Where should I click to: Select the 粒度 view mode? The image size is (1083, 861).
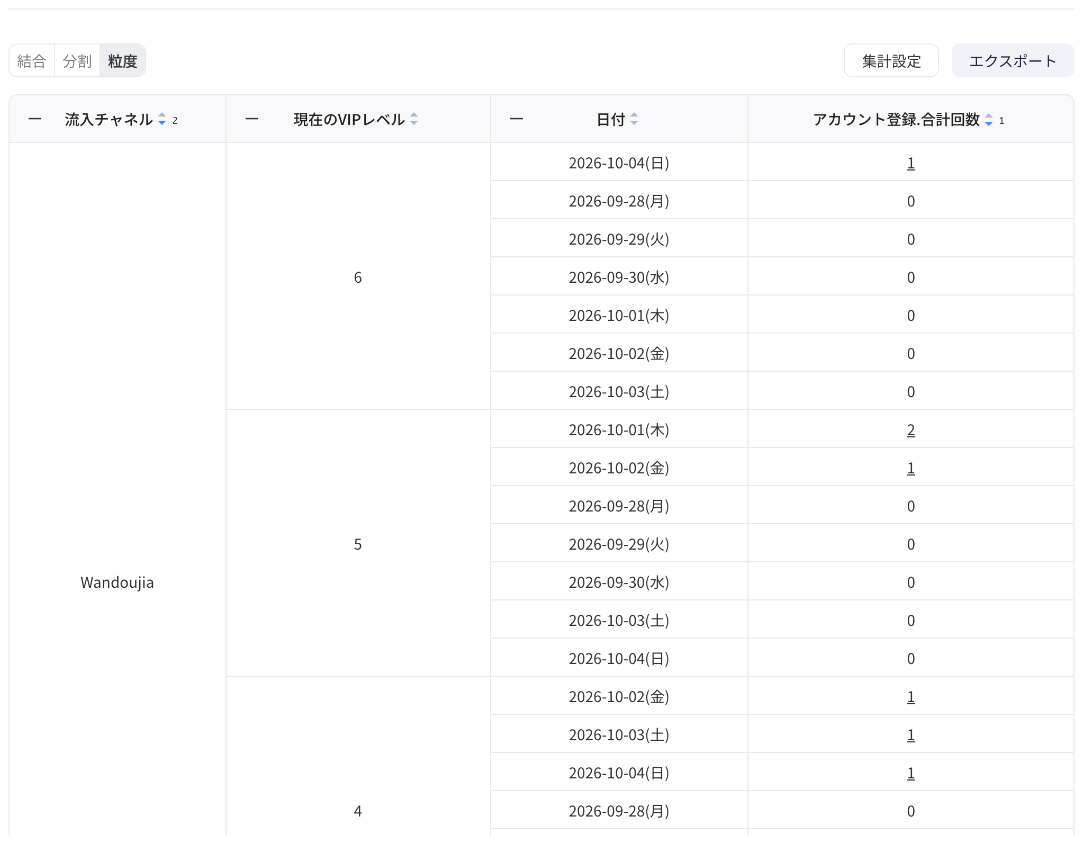point(123,61)
